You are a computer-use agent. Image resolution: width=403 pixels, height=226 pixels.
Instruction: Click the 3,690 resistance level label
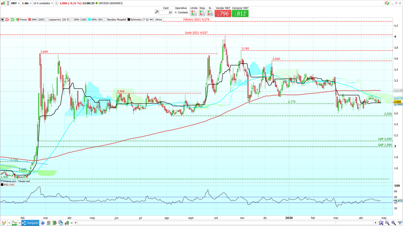pos(44,52)
